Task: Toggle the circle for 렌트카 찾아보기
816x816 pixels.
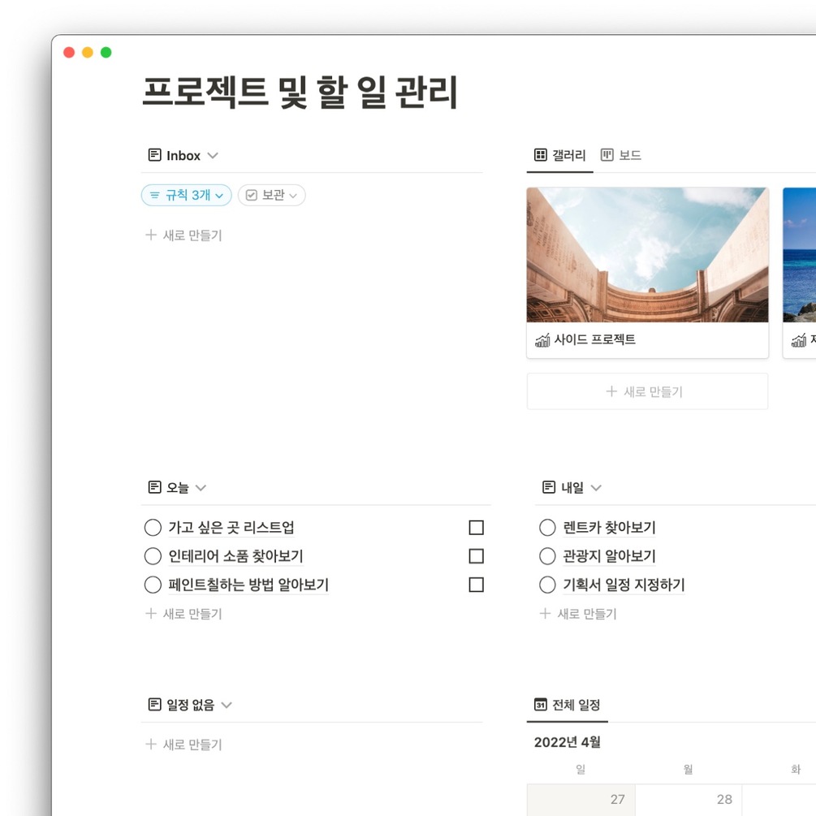Action: coord(547,527)
